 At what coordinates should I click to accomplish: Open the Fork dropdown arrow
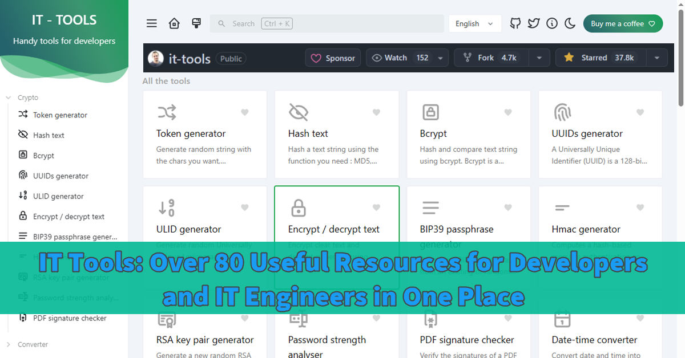tap(538, 57)
